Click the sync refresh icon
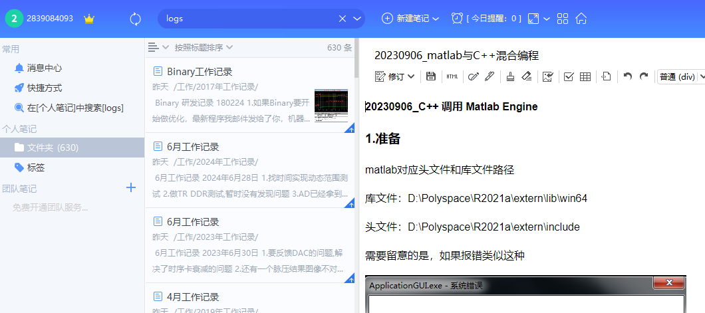The image size is (705, 313). click(x=135, y=19)
